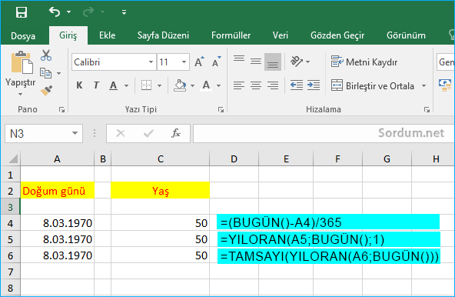The image size is (455, 297).
Task: Click inside the formula bar
Action: (x=324, y=133)
